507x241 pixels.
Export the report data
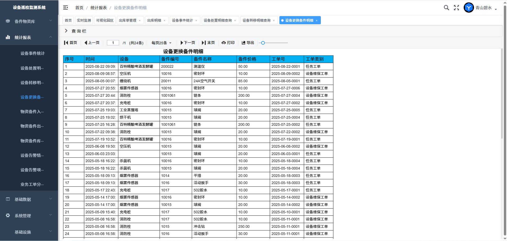248,43
